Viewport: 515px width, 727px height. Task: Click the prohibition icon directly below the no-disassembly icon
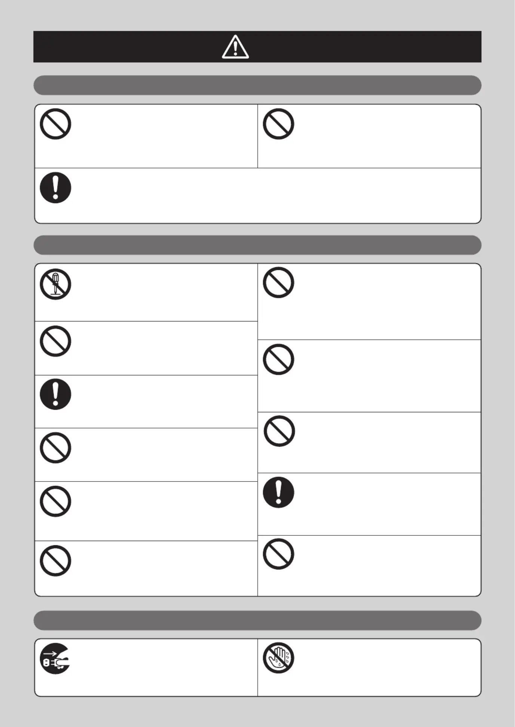(x=55, y=341)
